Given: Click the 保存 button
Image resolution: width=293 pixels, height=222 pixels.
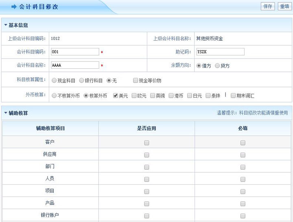Looking at the screenshot, I should click(268, 7).
